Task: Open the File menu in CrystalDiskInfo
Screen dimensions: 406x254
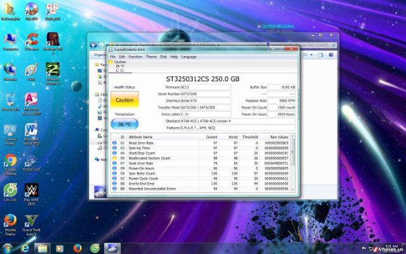Action: pyautogui.click(x=113, y=57)
